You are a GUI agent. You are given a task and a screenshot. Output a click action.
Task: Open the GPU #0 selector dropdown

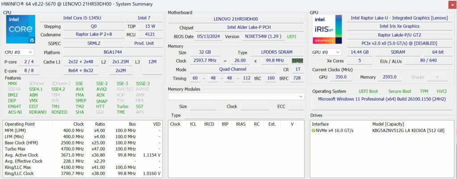click(x=326, y=52)
